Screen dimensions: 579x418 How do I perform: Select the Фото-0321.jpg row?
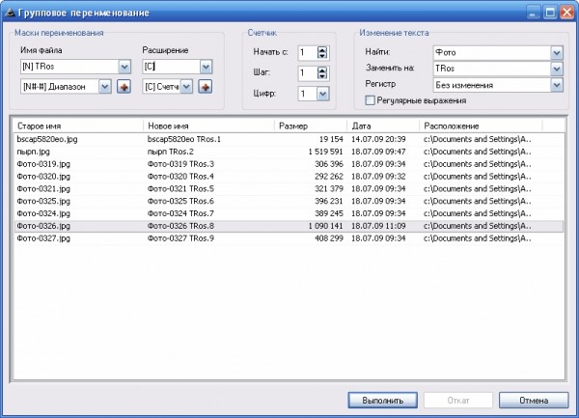coord(289,188)
